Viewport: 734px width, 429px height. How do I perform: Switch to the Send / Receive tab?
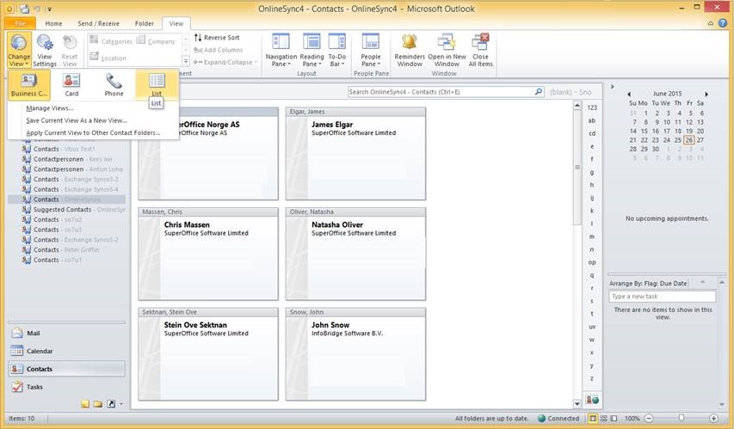[x=98, y=23]
